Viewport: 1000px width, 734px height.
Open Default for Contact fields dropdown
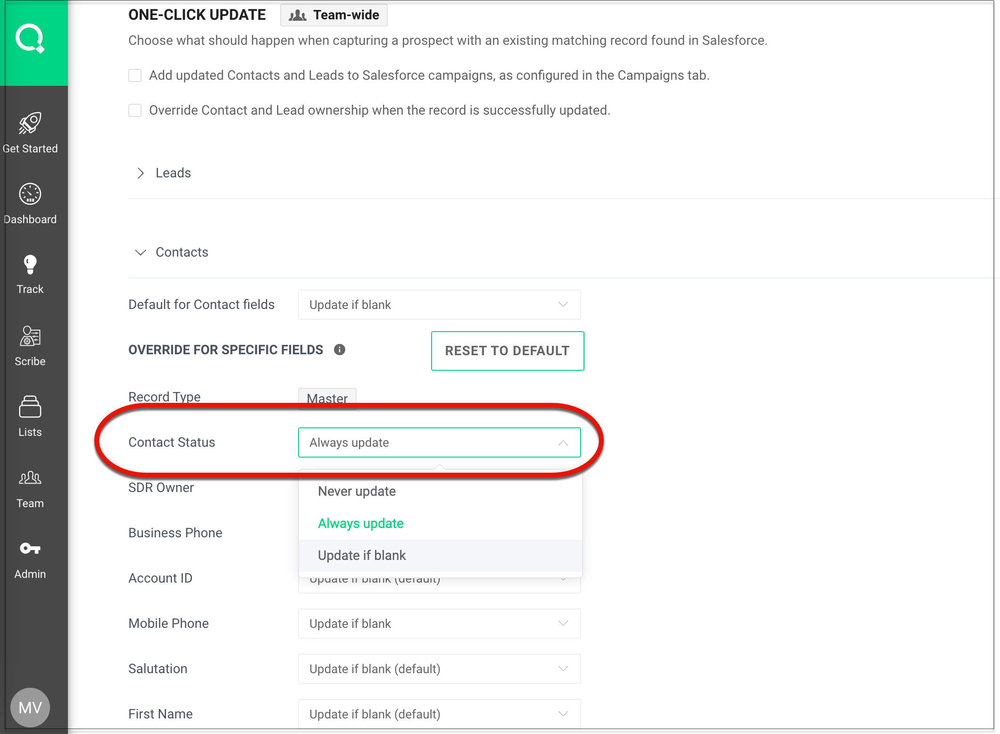pyautogui.click(x=439, y=305)
